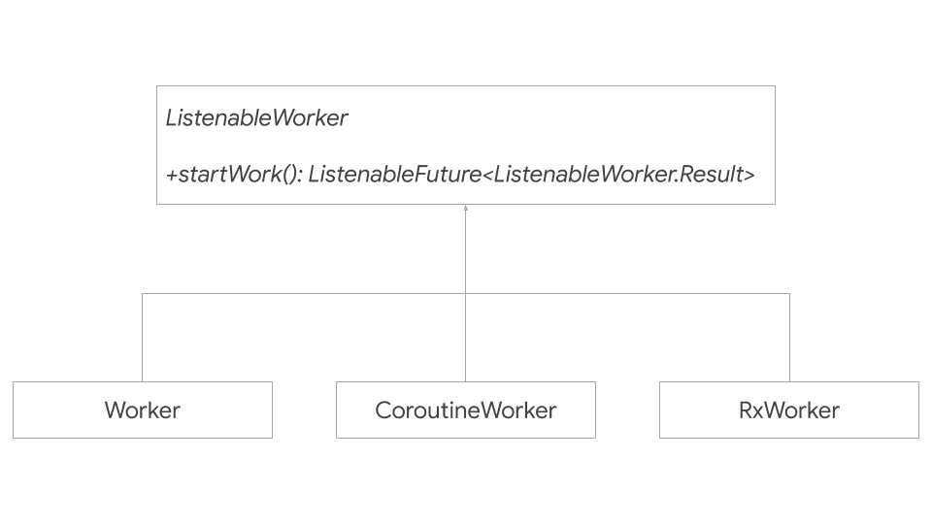Click the vertical connector above Worker box
Image resolution: width=932 pixels, height=524 pixels.
point(143,338)
